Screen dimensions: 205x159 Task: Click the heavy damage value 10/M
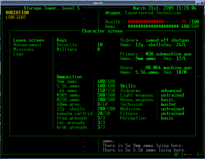click(x=181, y=72)
